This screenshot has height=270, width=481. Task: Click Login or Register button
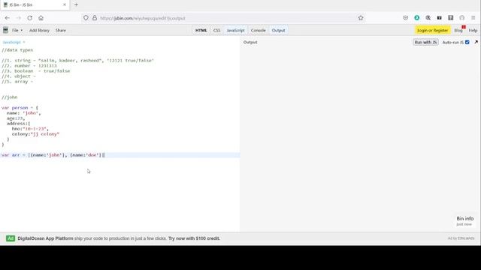click(x=433, y=30)
